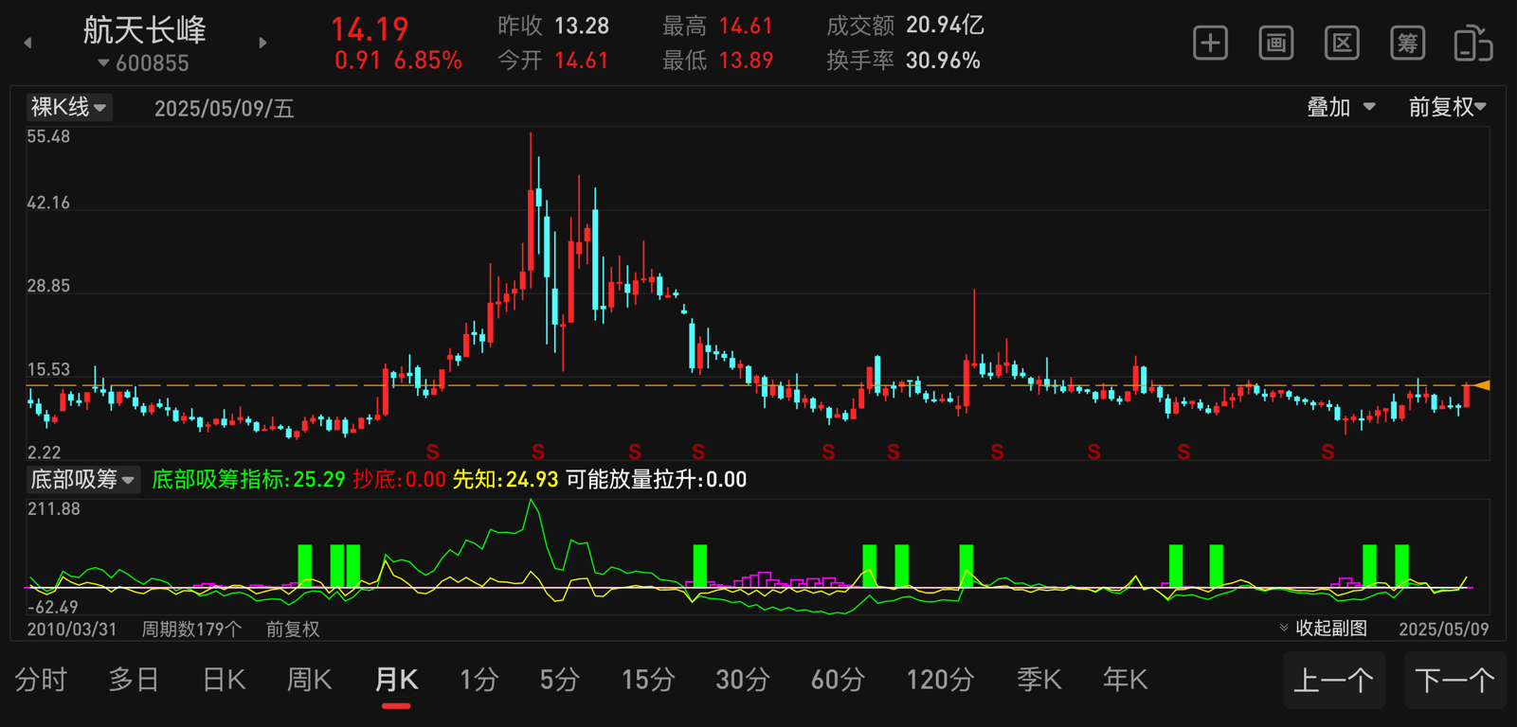Click 周期数179个 label
Image resolution: width=1517 pixels, height=727 pixels.
pyautogui.click(x=191, y=629)
